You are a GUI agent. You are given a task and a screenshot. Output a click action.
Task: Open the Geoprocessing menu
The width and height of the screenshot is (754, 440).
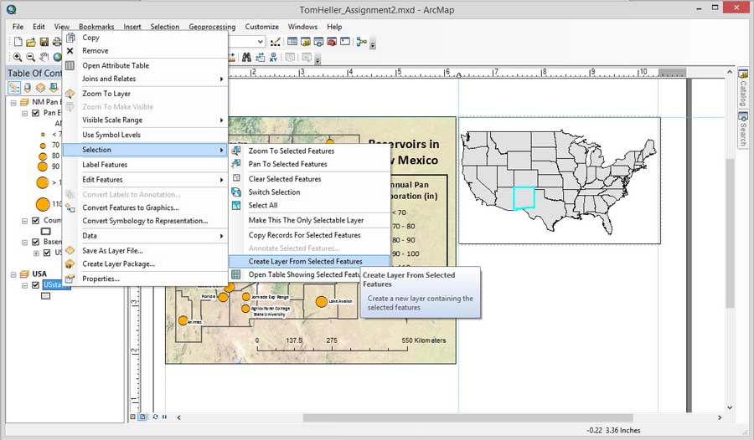click(212, 27)
